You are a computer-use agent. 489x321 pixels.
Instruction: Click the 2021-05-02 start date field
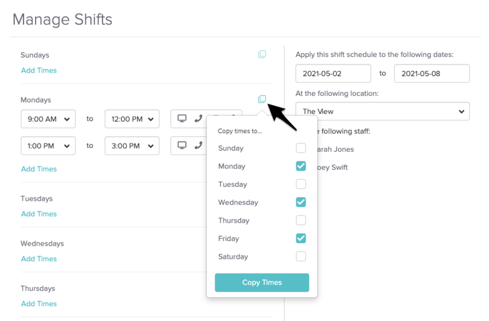(333, 74)
